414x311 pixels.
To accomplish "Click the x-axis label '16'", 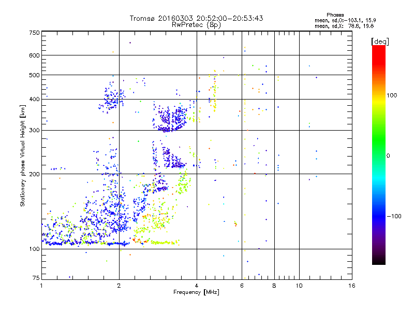I will coord(352,286).
